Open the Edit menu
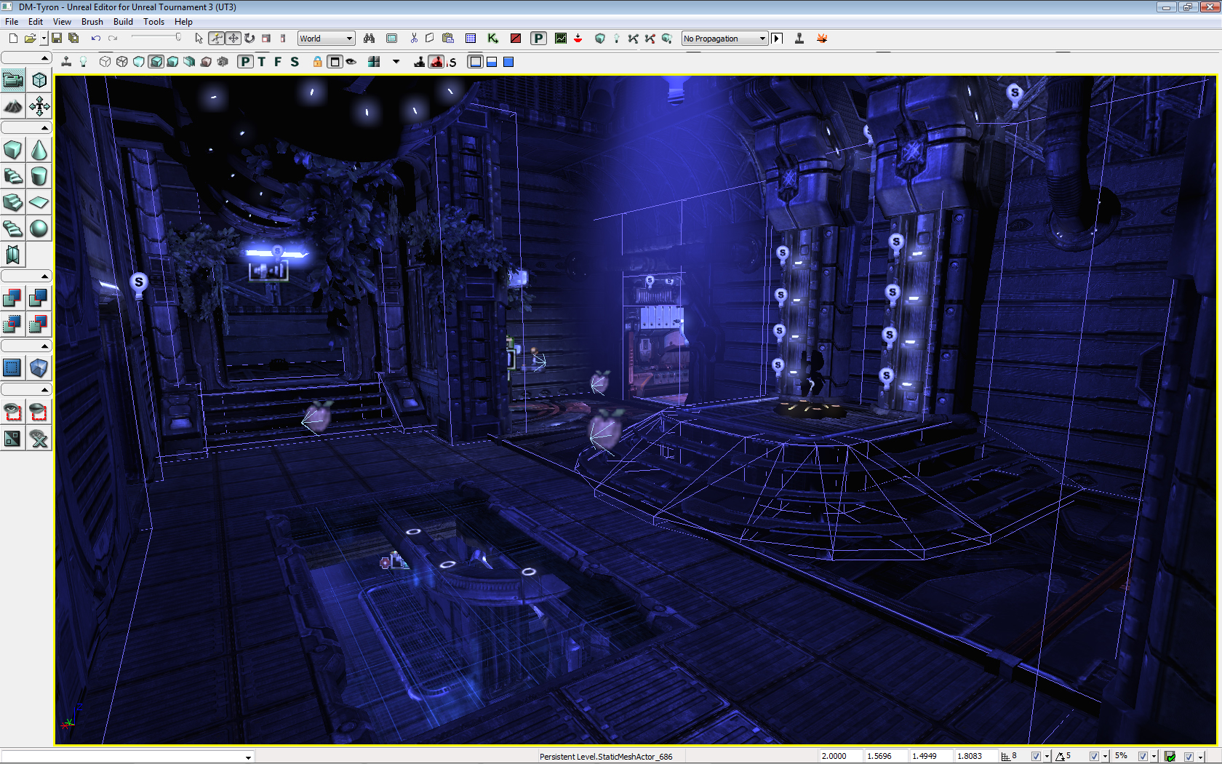Screen dimensions: 1222x764 (36, 22)
